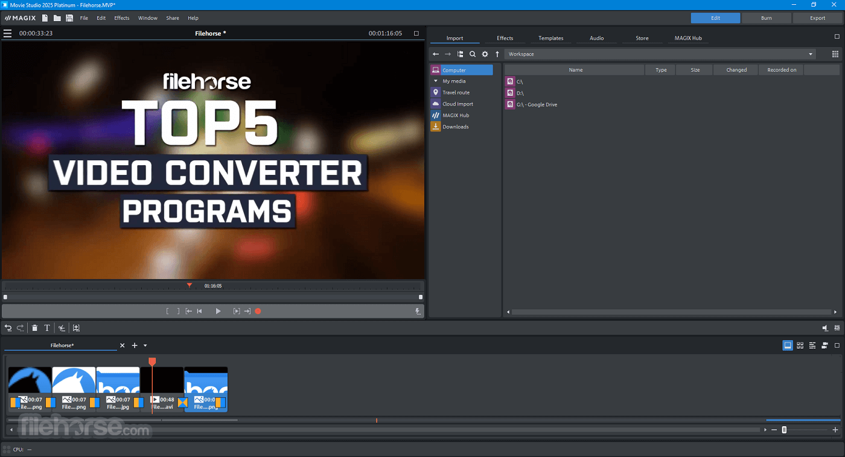Click the lightning performance icon under the preview
The height and width of the screenshot is (457, 845).
click(x=418, y=311)
